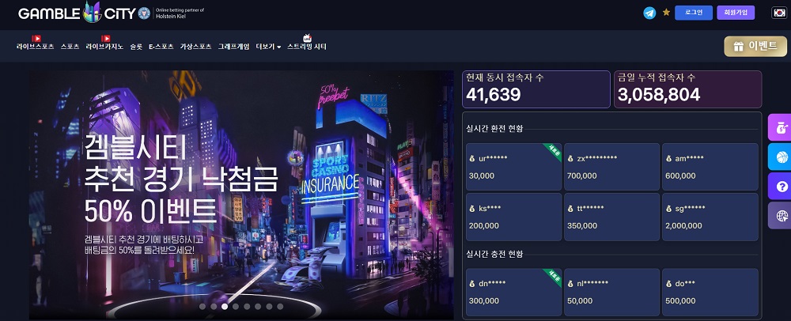This screenshot has width=791, height=321.
Task: Go to the 라이브카지노 menu item
Action: click(104, 47)
